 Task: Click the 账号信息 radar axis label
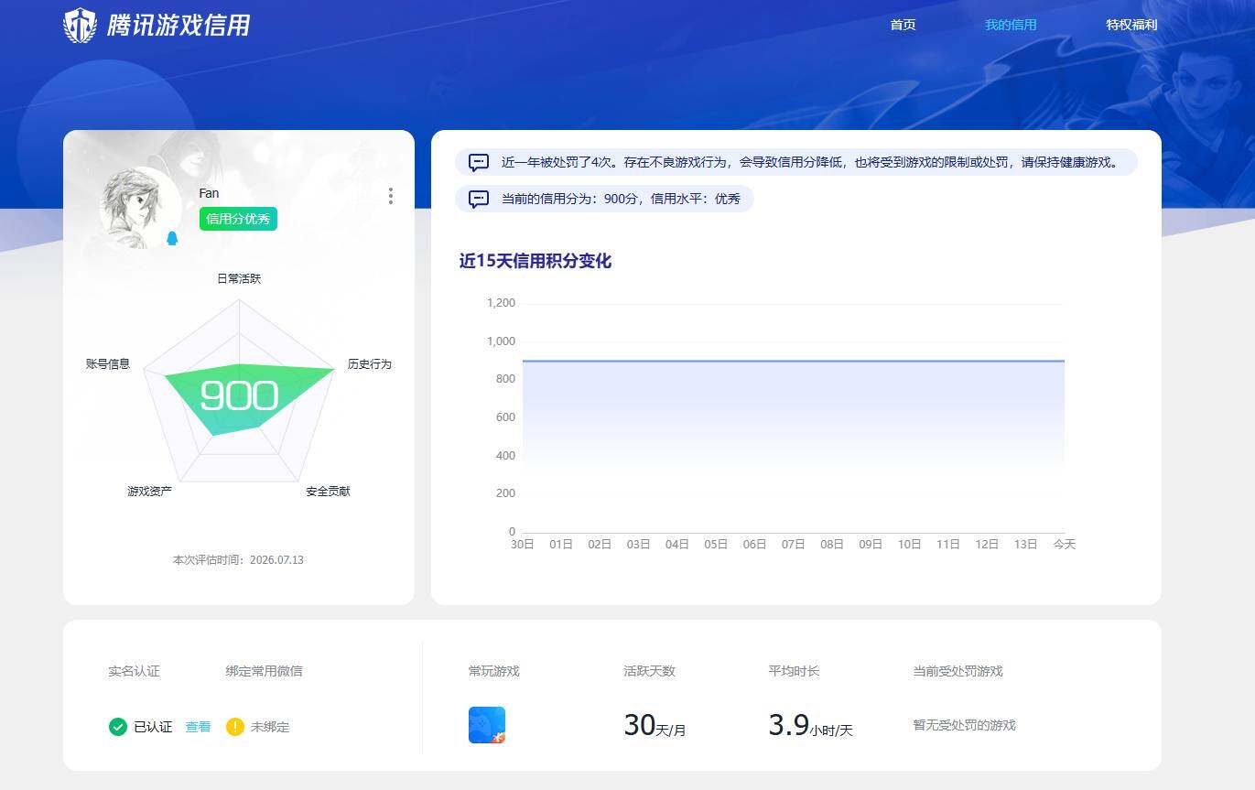tap(108, 363)
